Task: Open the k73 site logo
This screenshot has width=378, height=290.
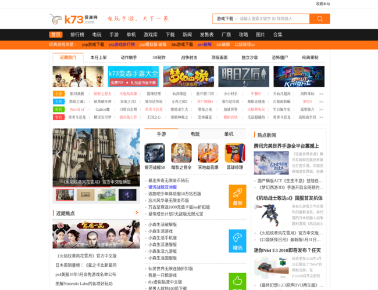Action: pyautogui.click(x=73, y=19)
